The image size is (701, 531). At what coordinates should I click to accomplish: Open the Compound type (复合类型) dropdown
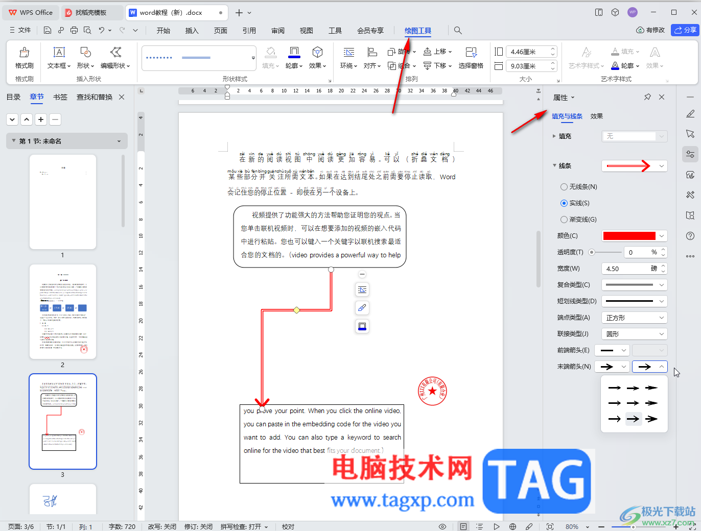point(635,285)
